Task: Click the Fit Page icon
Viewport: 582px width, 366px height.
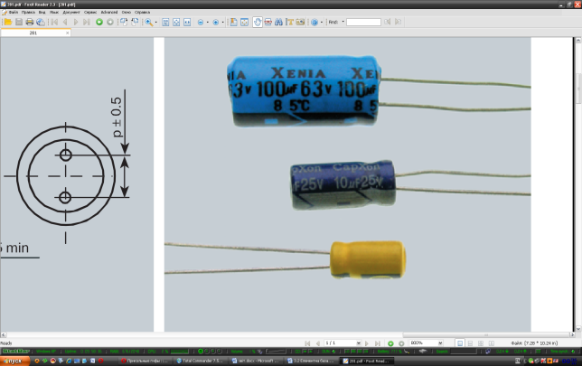Action: (176, 23)
